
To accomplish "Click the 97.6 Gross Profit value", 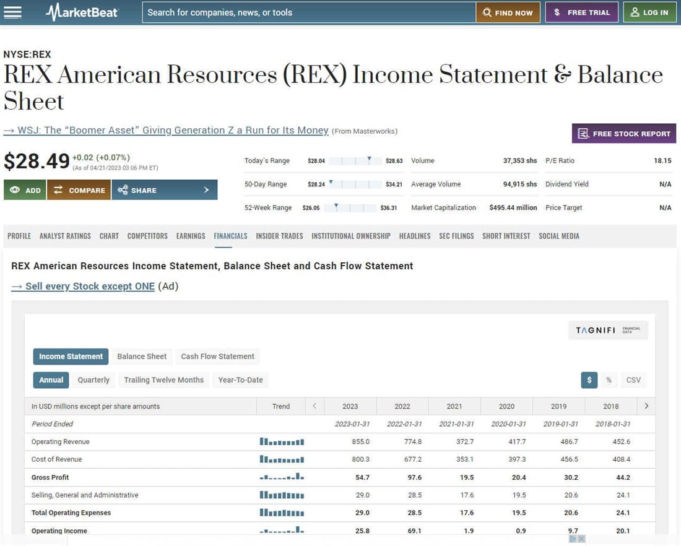I will click(414, 477).
